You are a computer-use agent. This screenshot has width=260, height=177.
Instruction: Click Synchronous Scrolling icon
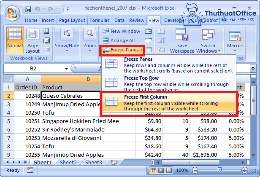click(161, 40)
